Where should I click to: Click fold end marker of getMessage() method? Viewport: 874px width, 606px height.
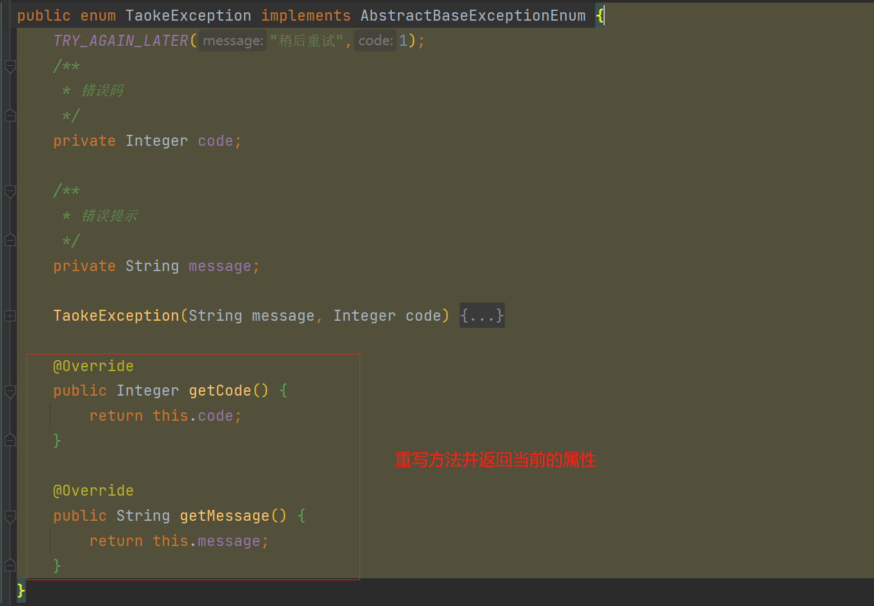point(10,565)
